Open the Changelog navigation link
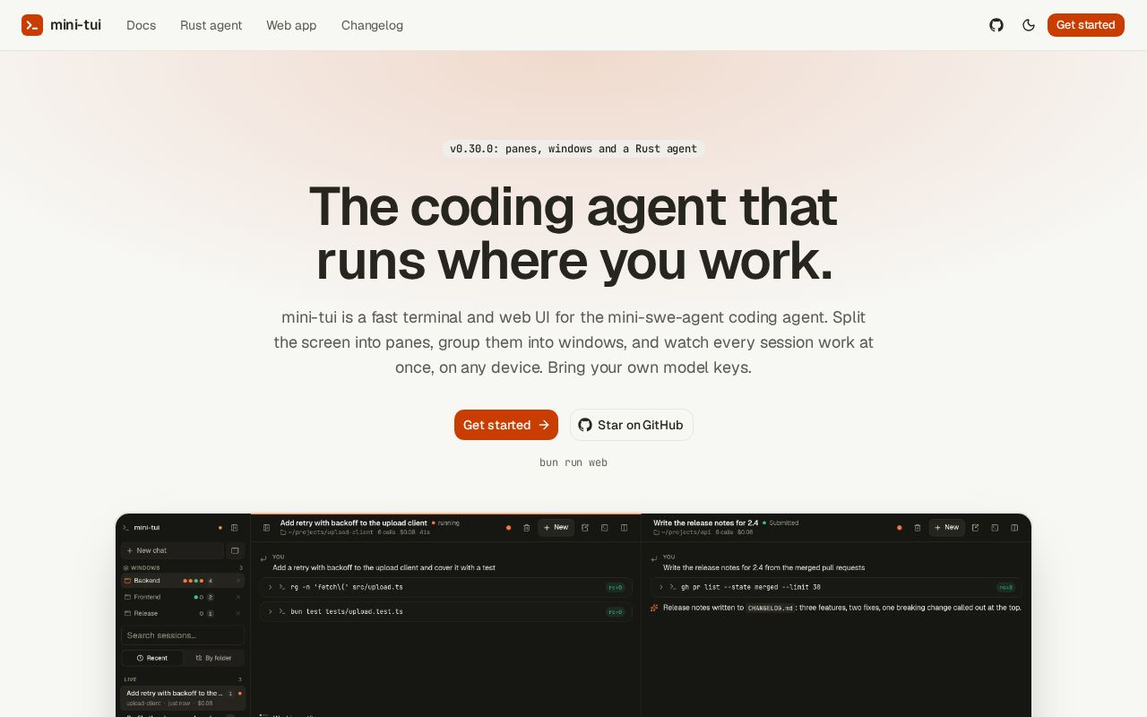The height and width of the screenshot is (717, 1147). 372,25
